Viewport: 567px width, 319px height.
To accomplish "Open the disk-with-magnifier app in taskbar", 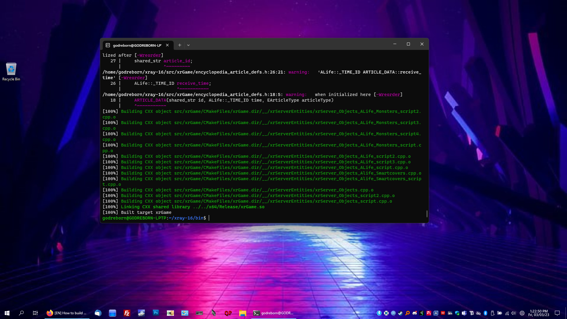I will 141,313.
